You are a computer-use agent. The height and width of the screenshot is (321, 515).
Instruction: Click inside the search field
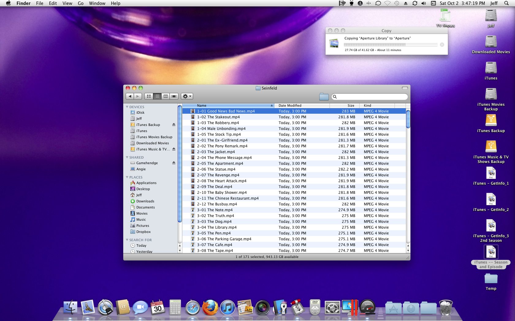click(368, 96)
